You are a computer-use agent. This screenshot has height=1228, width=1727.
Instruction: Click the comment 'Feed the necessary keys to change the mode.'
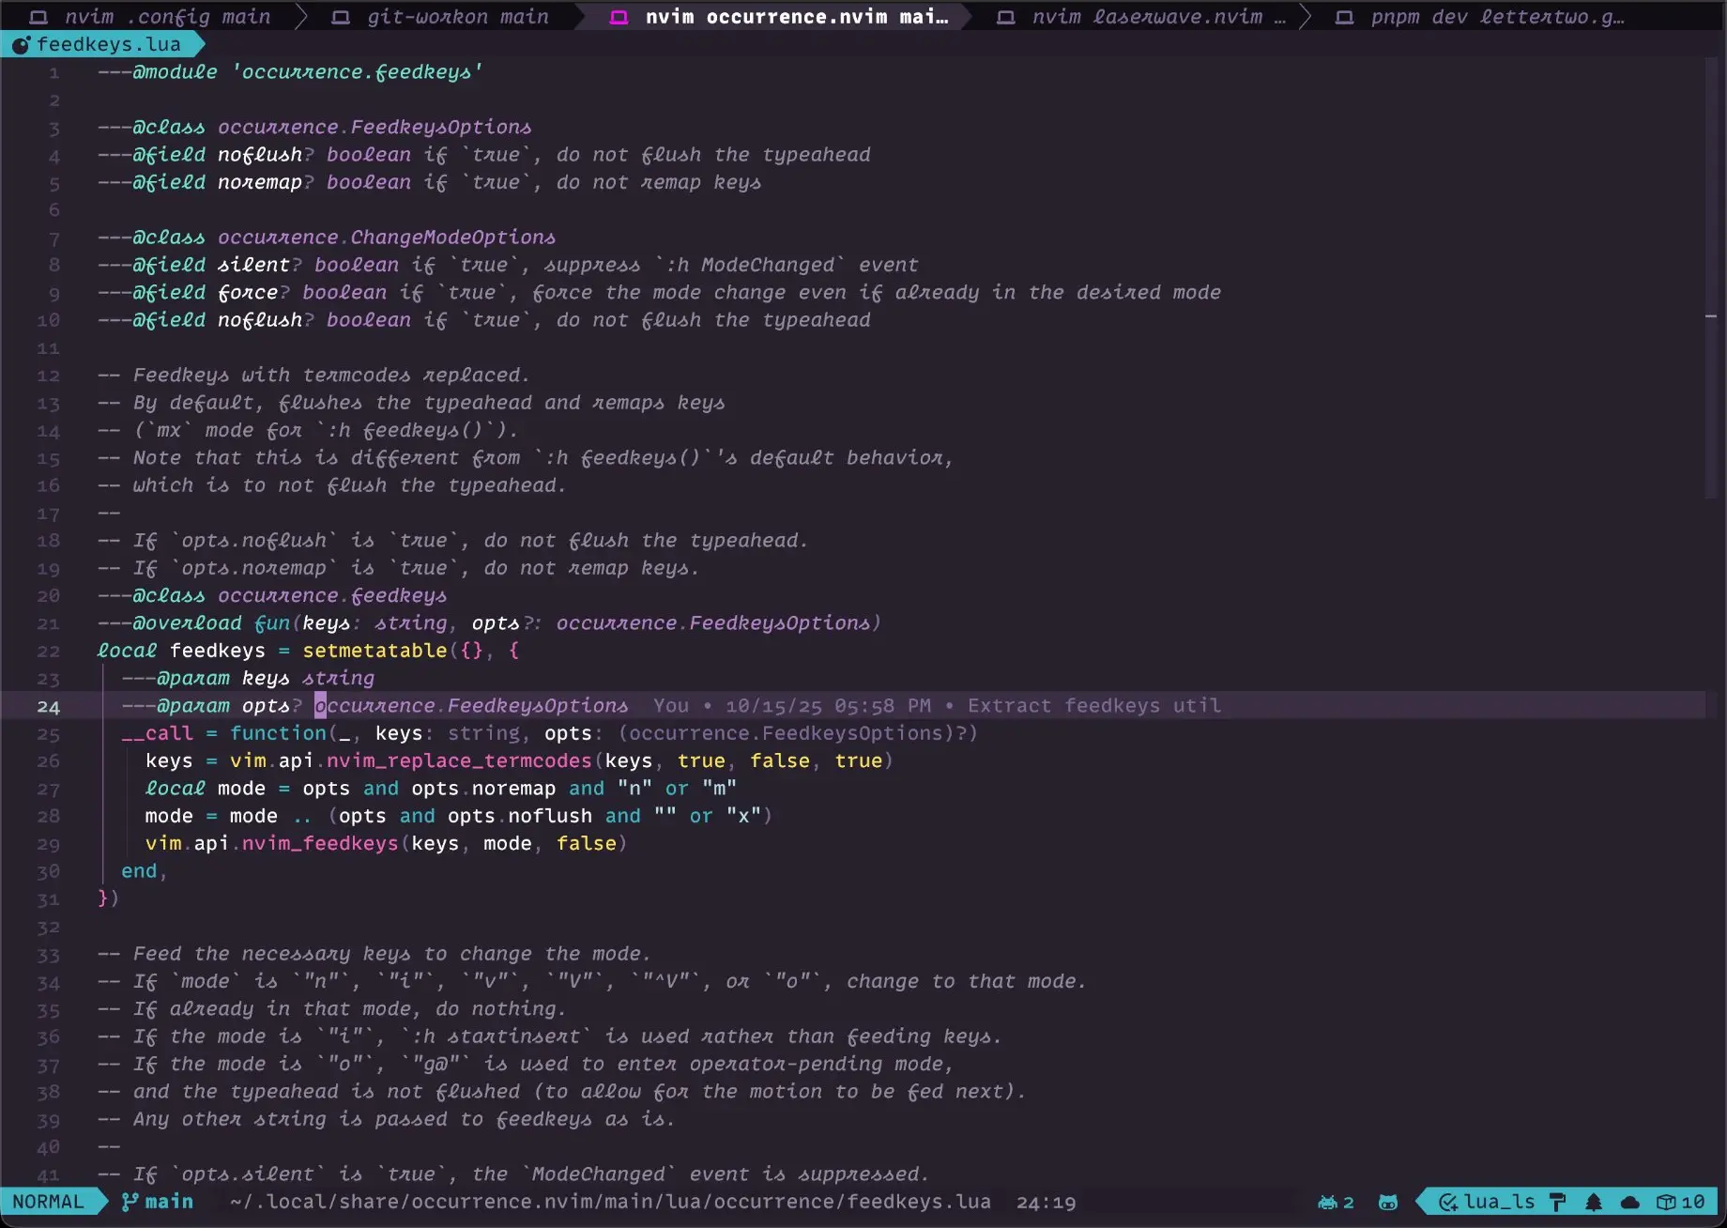tap(391, 954)
